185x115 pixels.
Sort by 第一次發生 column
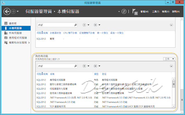pos(103,33)
